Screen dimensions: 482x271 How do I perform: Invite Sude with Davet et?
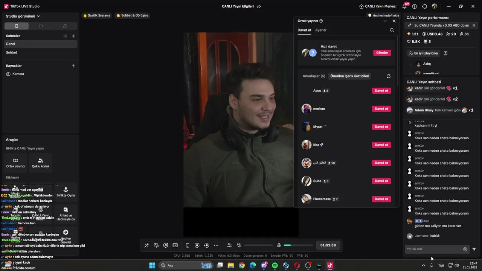point(381,181)
